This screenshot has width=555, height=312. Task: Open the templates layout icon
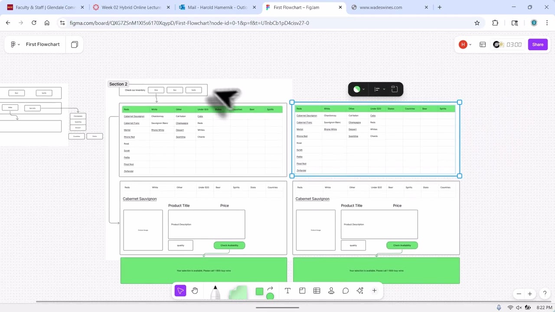point(483,44)
